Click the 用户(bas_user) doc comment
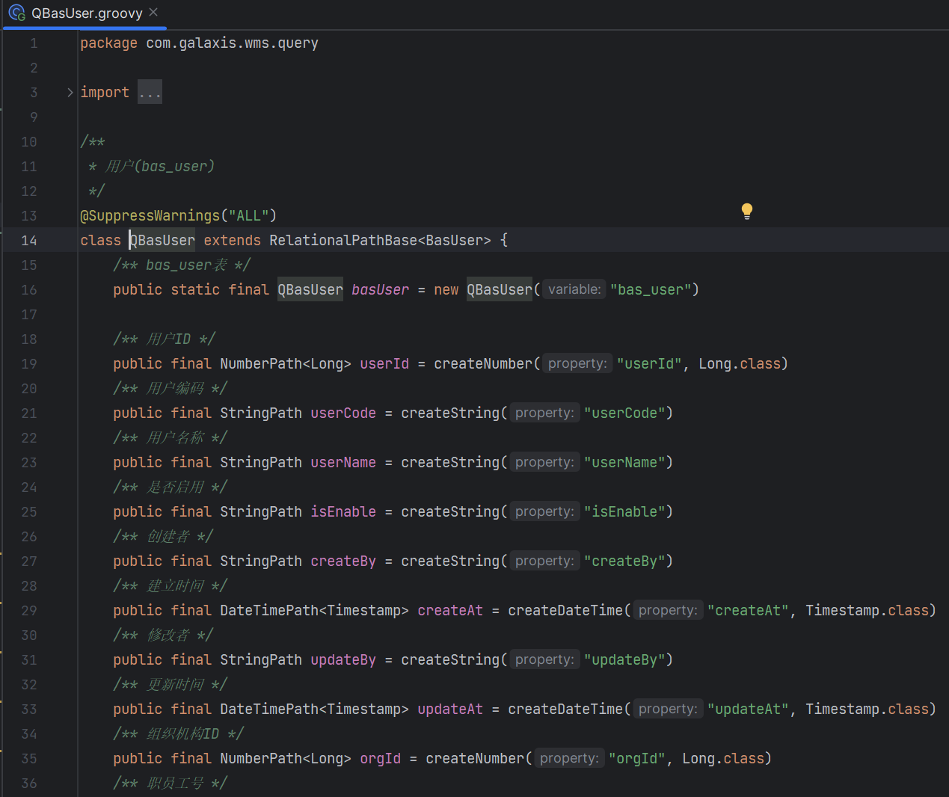The width and height of the screenshot is (949, 797). tap(159, 166)
